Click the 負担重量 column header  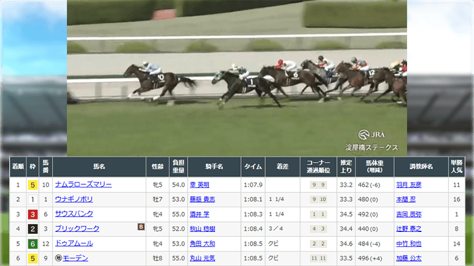click(x=178, y=166)
